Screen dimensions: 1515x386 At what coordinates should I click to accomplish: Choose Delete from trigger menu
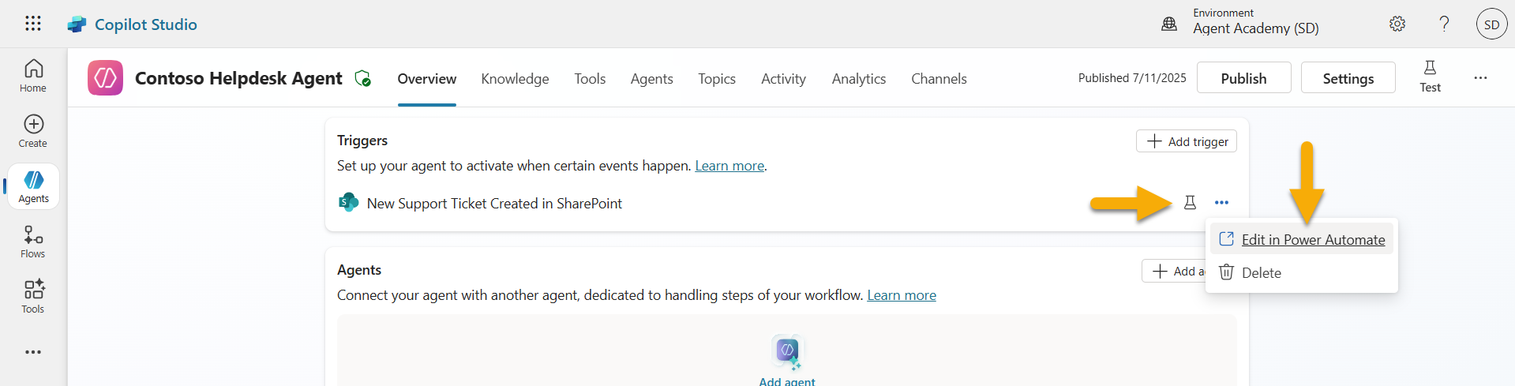pos(1261,273)
